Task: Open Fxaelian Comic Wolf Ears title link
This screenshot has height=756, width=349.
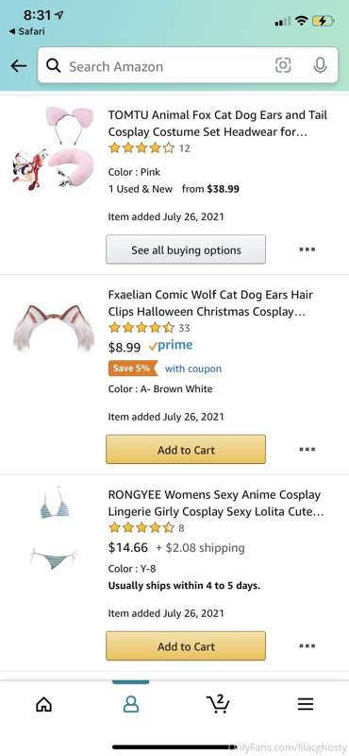Action: 210,302
